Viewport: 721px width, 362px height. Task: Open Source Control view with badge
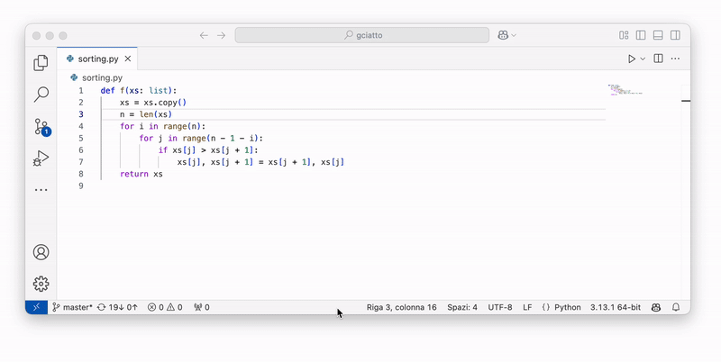click(x=41, y=127)
